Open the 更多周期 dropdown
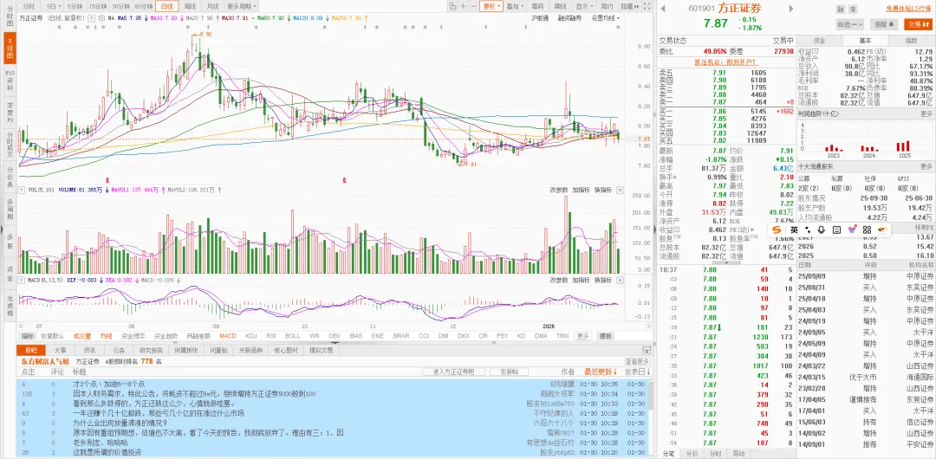 coord(242,7)
